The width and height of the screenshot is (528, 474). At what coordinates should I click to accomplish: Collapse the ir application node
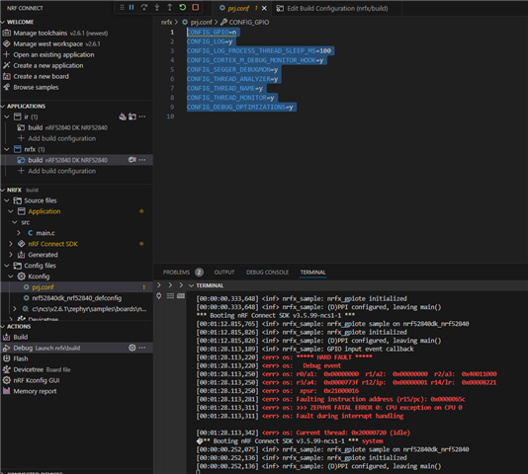[x=7, y=117]
